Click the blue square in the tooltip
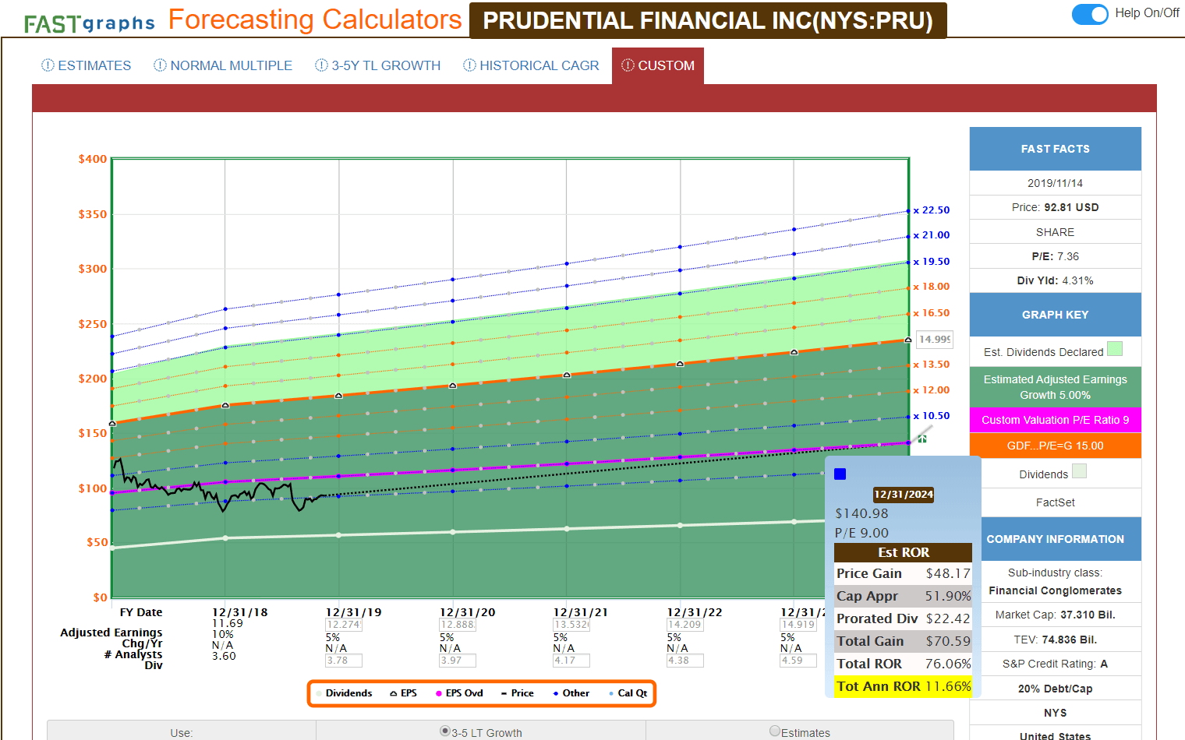The image size is (1185, 740). tap(840, 474)
